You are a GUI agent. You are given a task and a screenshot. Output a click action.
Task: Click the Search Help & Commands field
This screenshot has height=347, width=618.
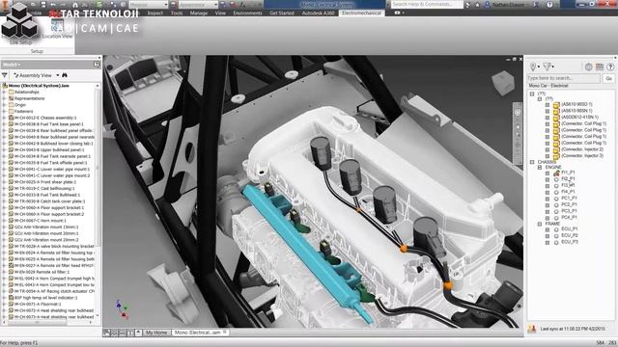tap(427, 4)
